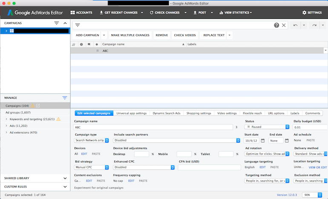Open Replace Text dropdown arrow
This screenshot has width=328, height=199.
(x=230, y=35)
